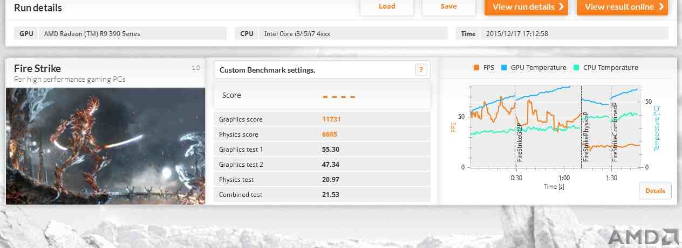Viewport: 682px width, 248px height.
Task: Click the Physics score value 6605
Action: (x=329, y=134)
